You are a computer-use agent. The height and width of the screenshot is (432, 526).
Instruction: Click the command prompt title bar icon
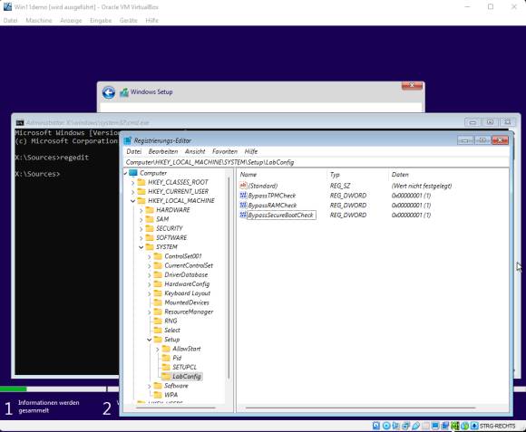[20, 123]
